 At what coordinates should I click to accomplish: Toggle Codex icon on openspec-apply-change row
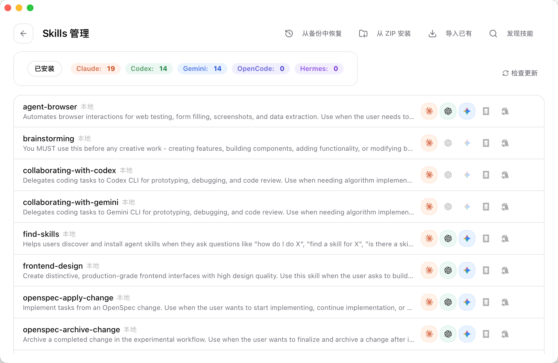coord(448,302)
